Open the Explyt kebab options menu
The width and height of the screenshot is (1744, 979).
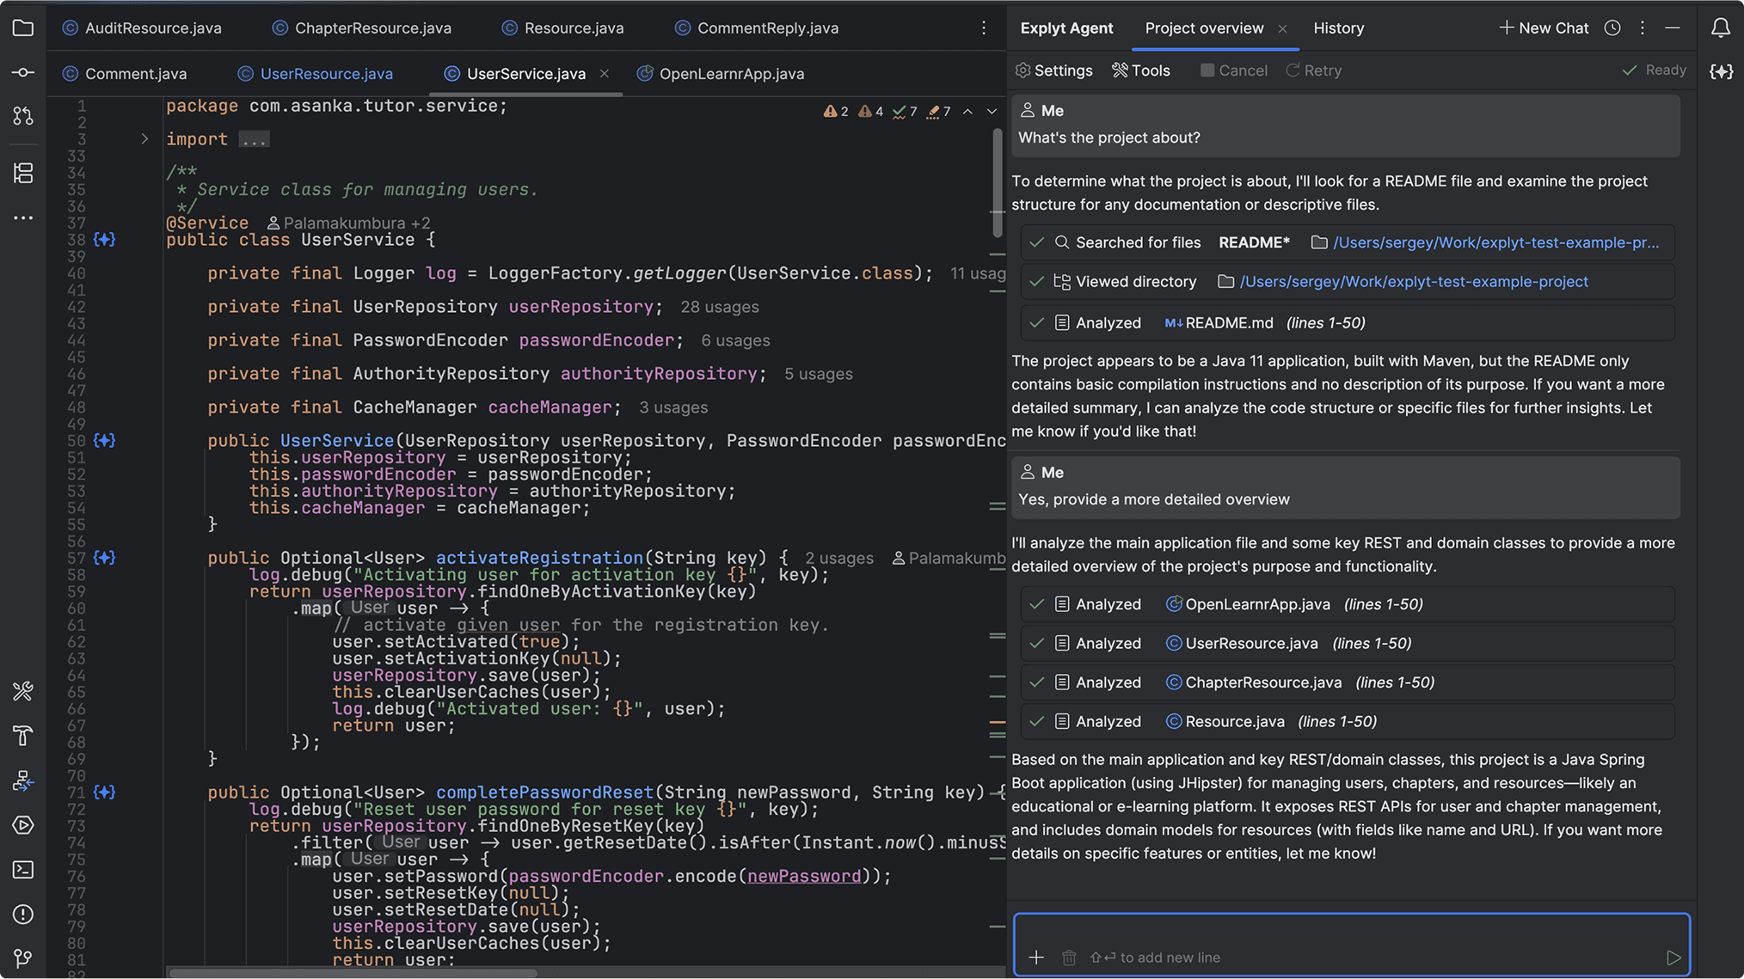coord(1643,28)
